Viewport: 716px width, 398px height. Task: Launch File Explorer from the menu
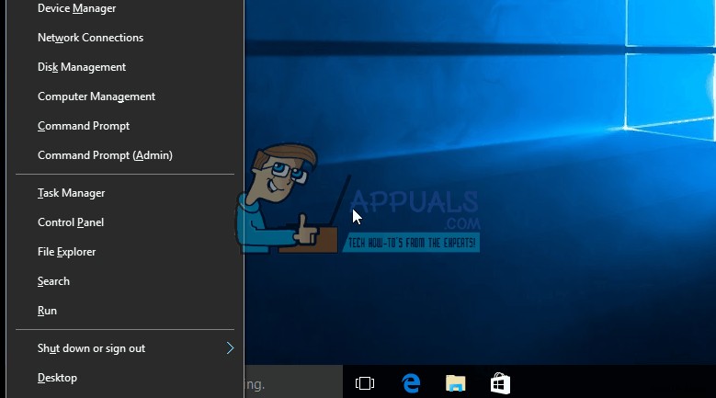click(125, 252)
